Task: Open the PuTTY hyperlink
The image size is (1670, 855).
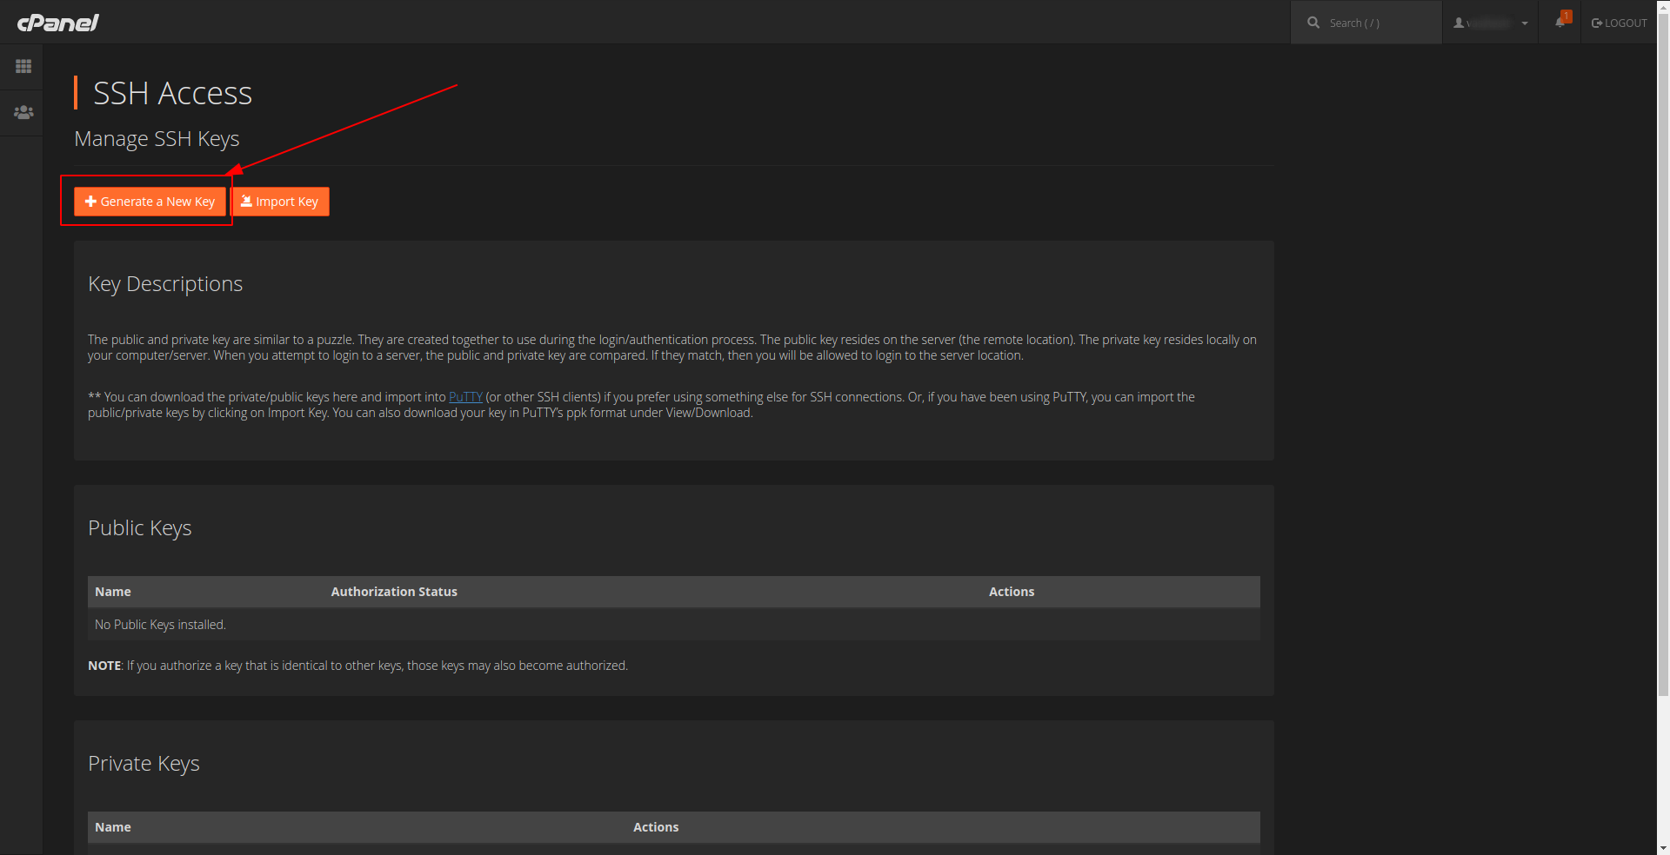Action: click(465, 397)
